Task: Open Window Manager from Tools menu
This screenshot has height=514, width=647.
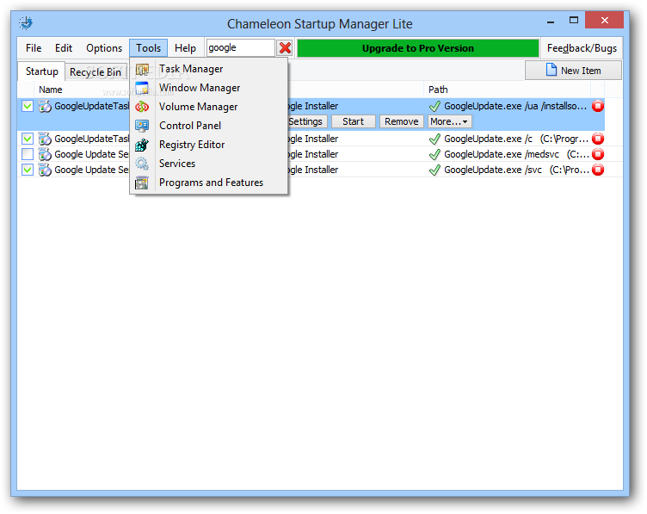Action: pos(209,88)
